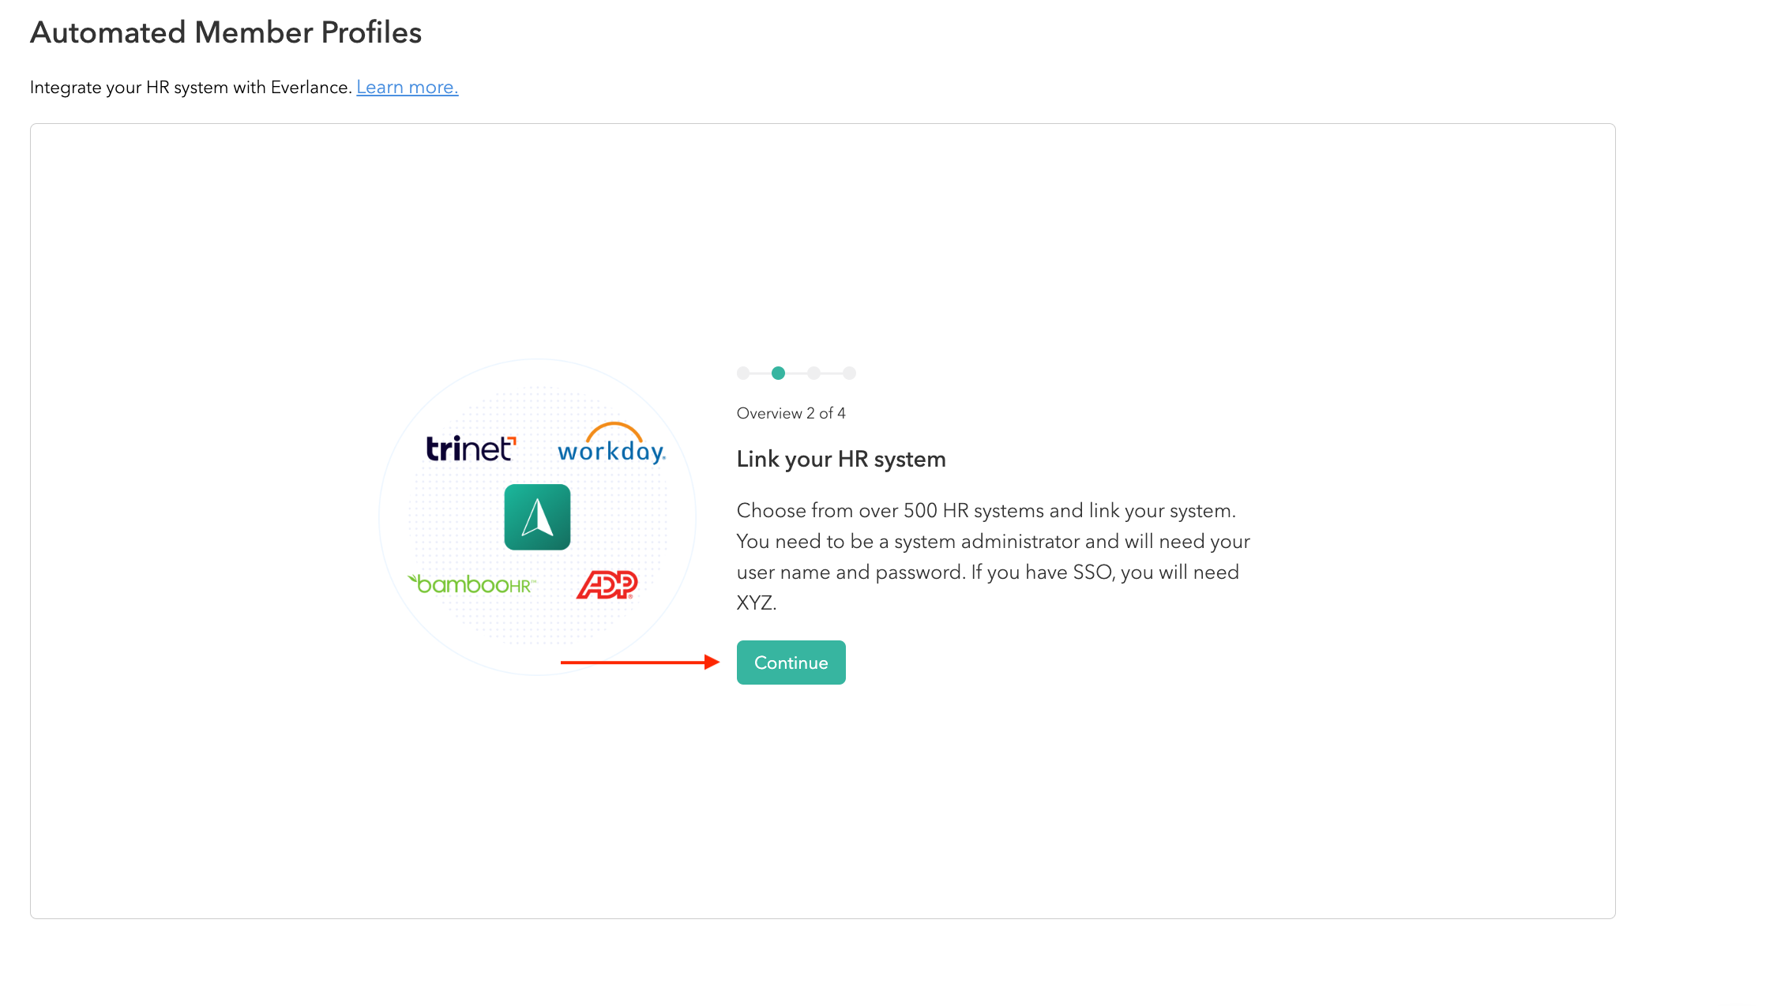Click the "You need to be a system administrator" line
Viewport: 1766px width, 1006px height.
coord(993,542)
